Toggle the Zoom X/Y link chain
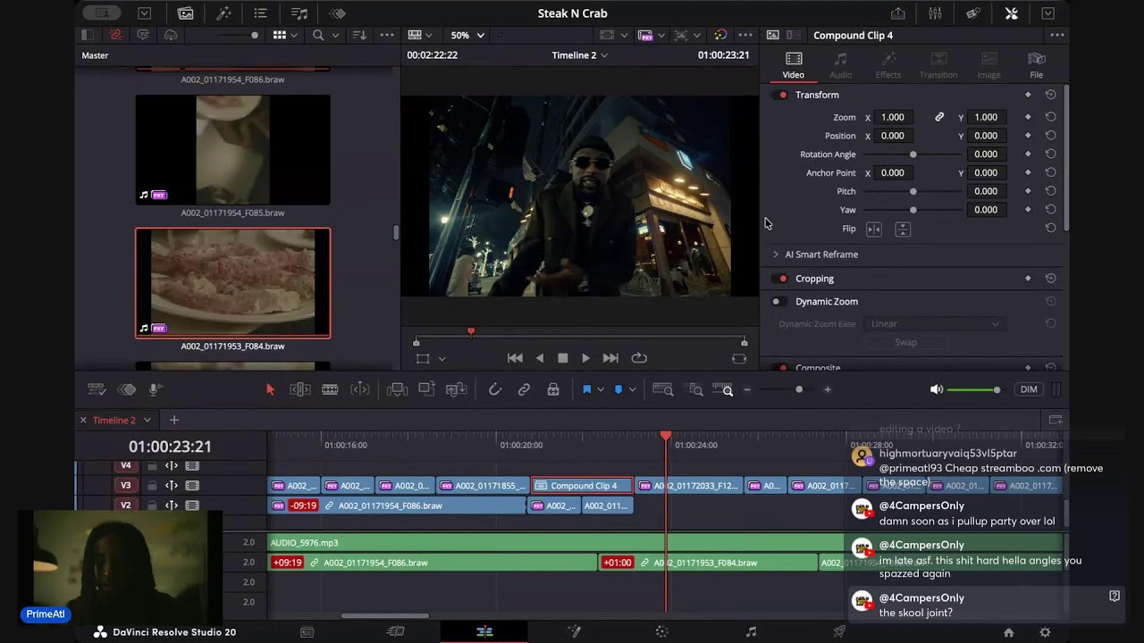 click(x=939, y=117)
